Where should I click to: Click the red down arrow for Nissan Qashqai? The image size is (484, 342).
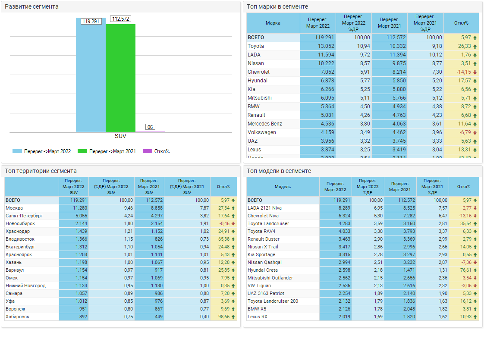click(x=475, y=263)
